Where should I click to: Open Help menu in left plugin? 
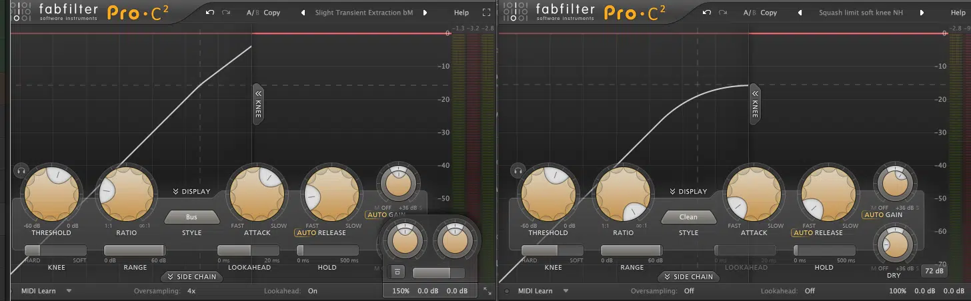click(461, 13)
